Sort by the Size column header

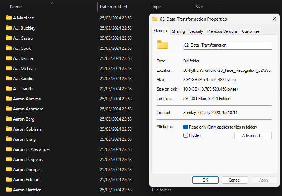(199, 7)
